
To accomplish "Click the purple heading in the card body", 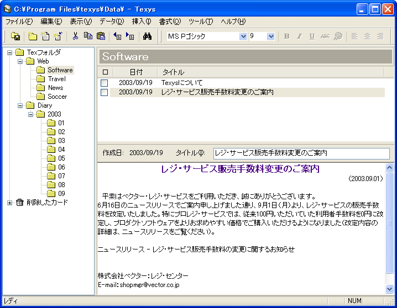I will click(240, 169).
